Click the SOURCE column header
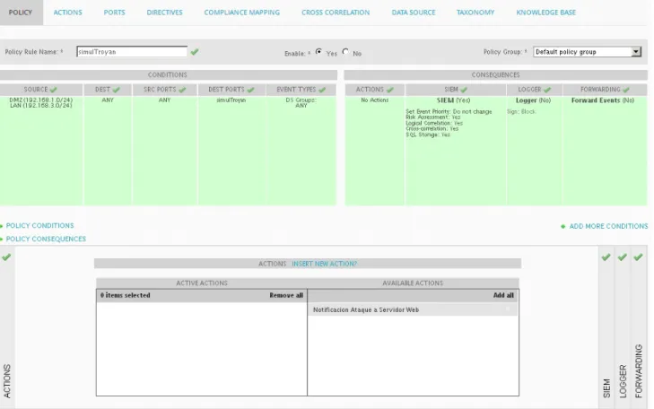This screenshot has width=654, height=409. pyautogui.click(x=41, y=90)
